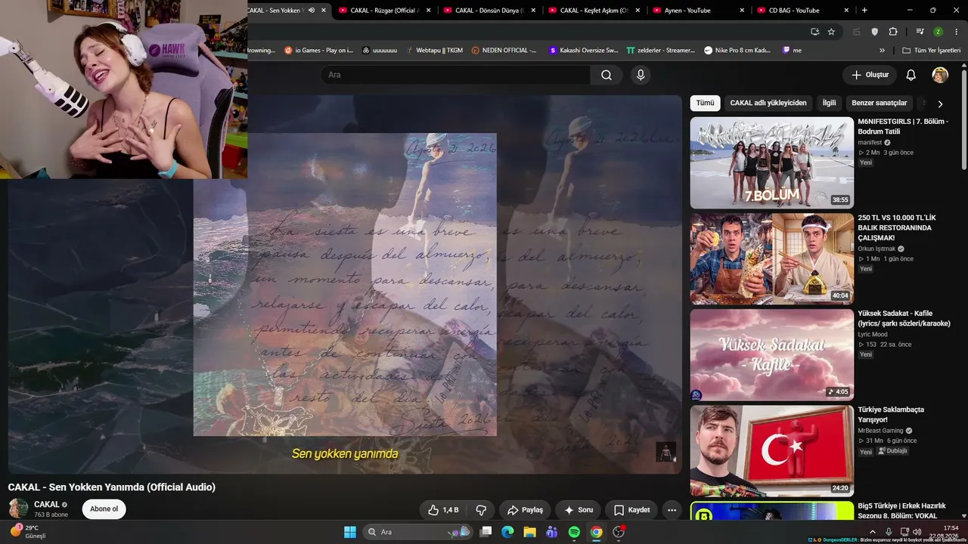Show hidden bookmarks with the double chevron
This screenshot has height=544, width=968.
point(882,50)
